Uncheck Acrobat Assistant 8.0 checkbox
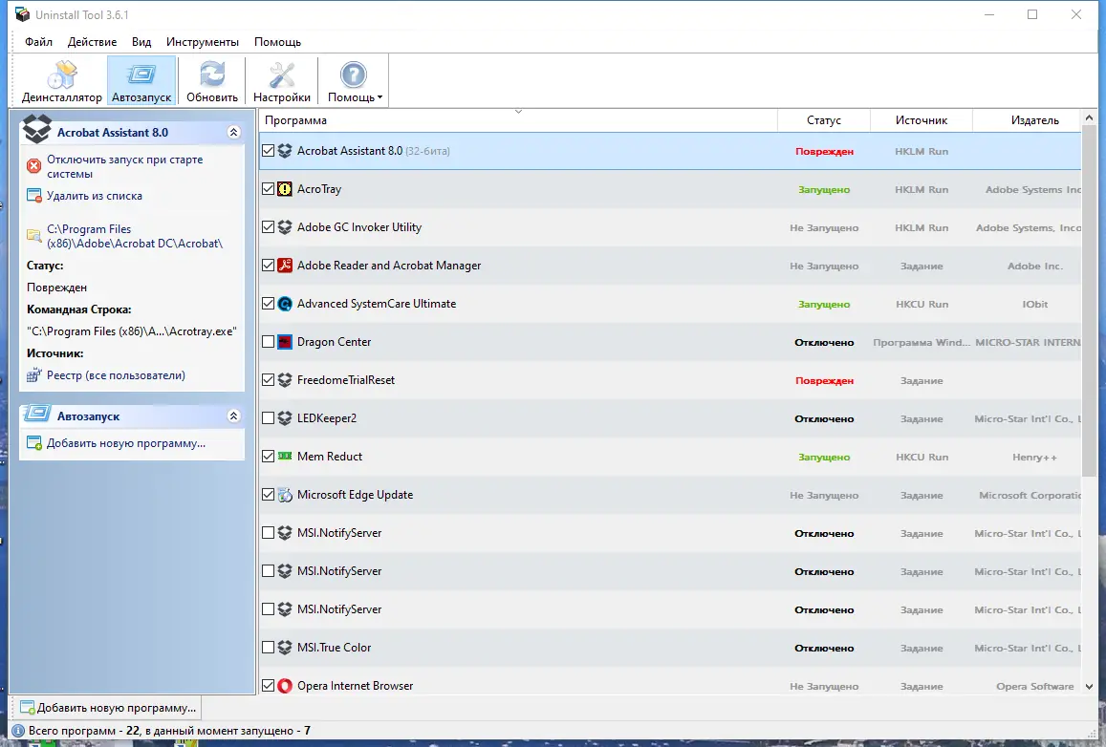Image resolution: width=1106 pixels, height=747 pixels. tap(268, 151)
